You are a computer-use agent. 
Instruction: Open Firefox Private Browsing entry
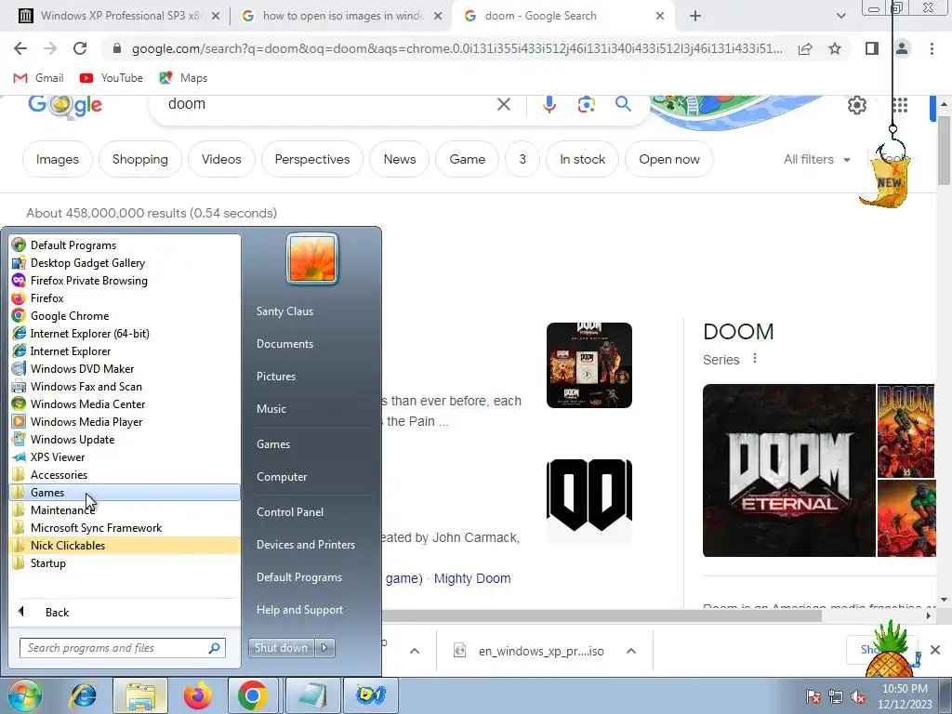tap(126, 281)
